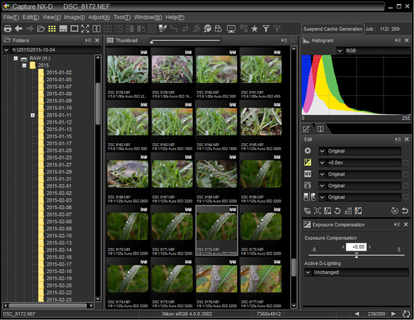Select the DSC_8165.NEF thumbnail
The height and width of the screenshot is (320, 414).
tap(261, 122)
